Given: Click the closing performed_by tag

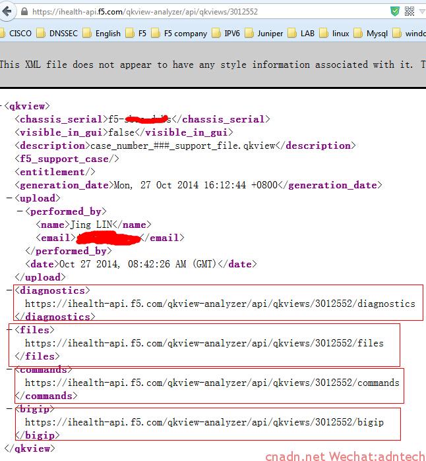Looking at the screenshot, I should pyautogui.click(x=69, y=251).
